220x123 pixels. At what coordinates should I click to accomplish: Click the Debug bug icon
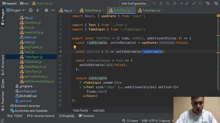pos(161,3)
